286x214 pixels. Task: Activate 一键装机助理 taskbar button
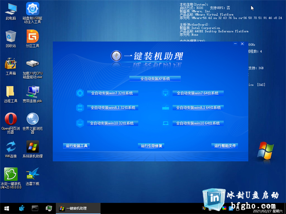pos(78,208)
